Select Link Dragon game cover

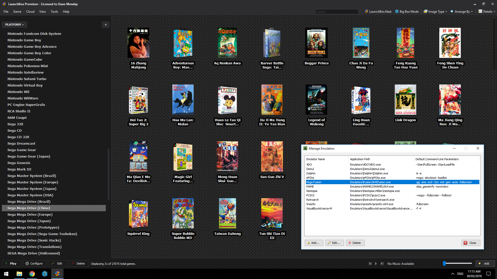point(405,99)
